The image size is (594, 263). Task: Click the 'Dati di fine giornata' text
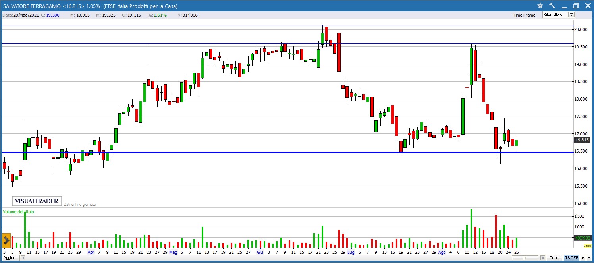click(x=79, y=204)
